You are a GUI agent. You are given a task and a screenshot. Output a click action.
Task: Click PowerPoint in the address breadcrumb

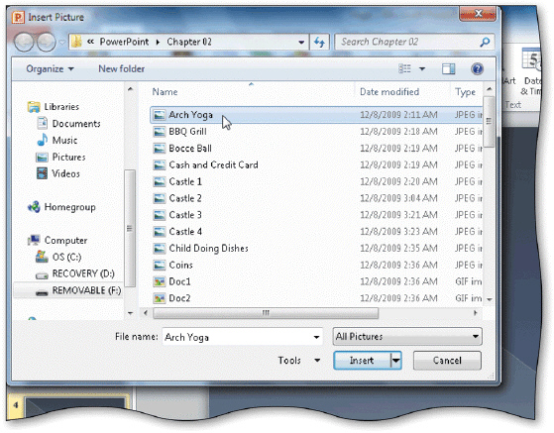124,42
